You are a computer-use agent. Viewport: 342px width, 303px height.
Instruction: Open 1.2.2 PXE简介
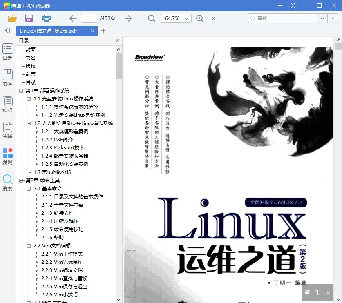[x=57, y=140]
